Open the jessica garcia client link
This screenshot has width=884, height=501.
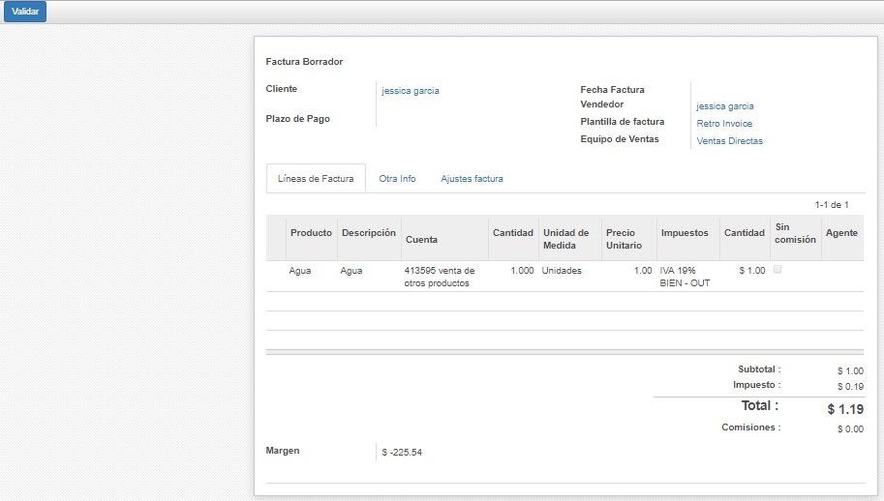coord(411,91)
